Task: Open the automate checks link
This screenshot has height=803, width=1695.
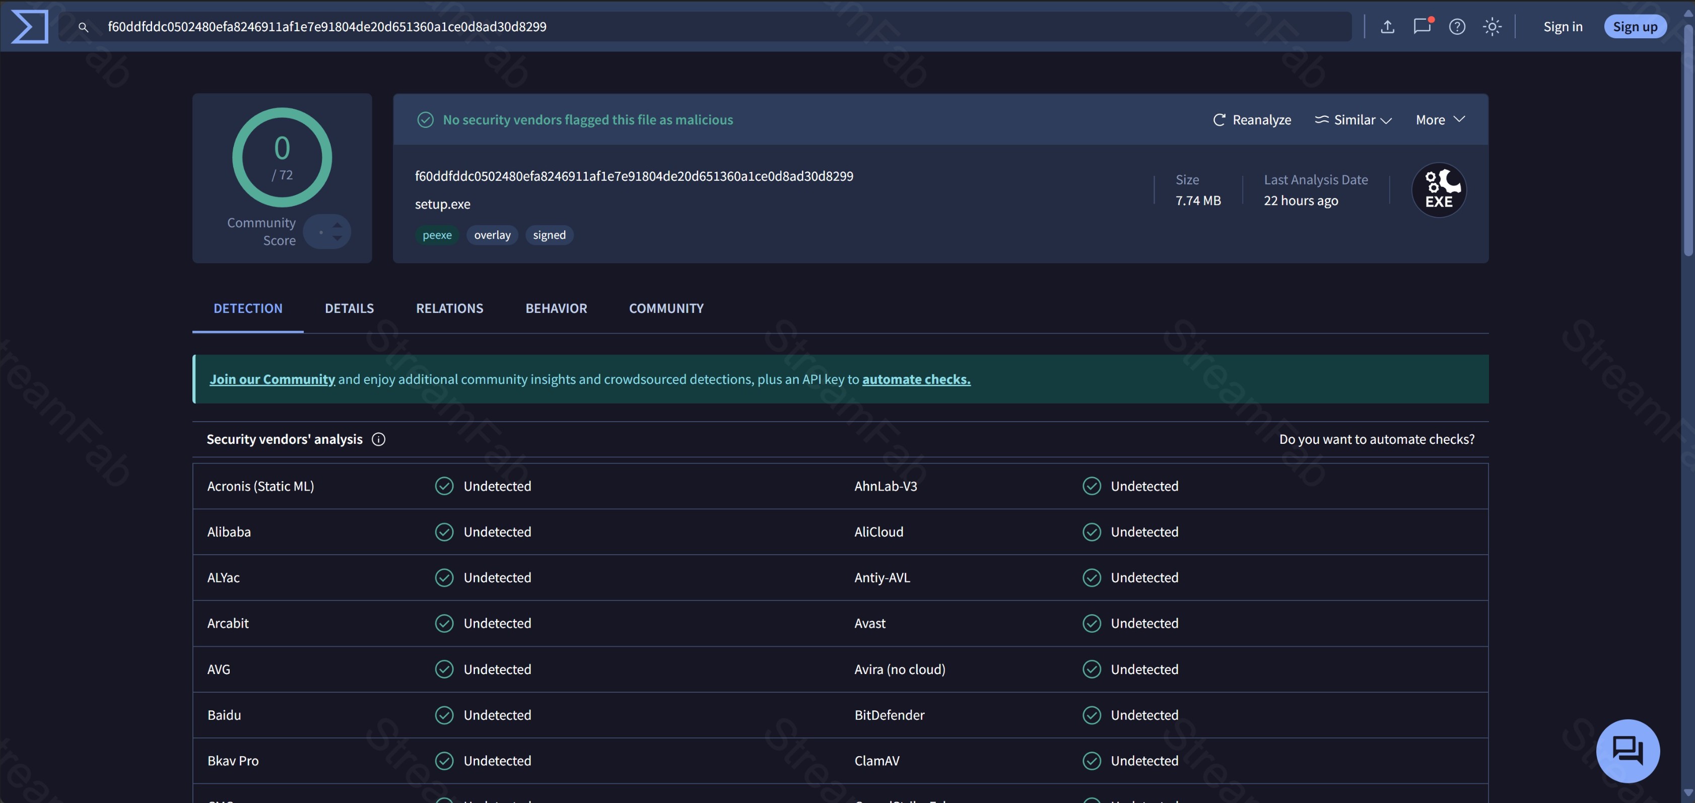Action: [916, 379]
